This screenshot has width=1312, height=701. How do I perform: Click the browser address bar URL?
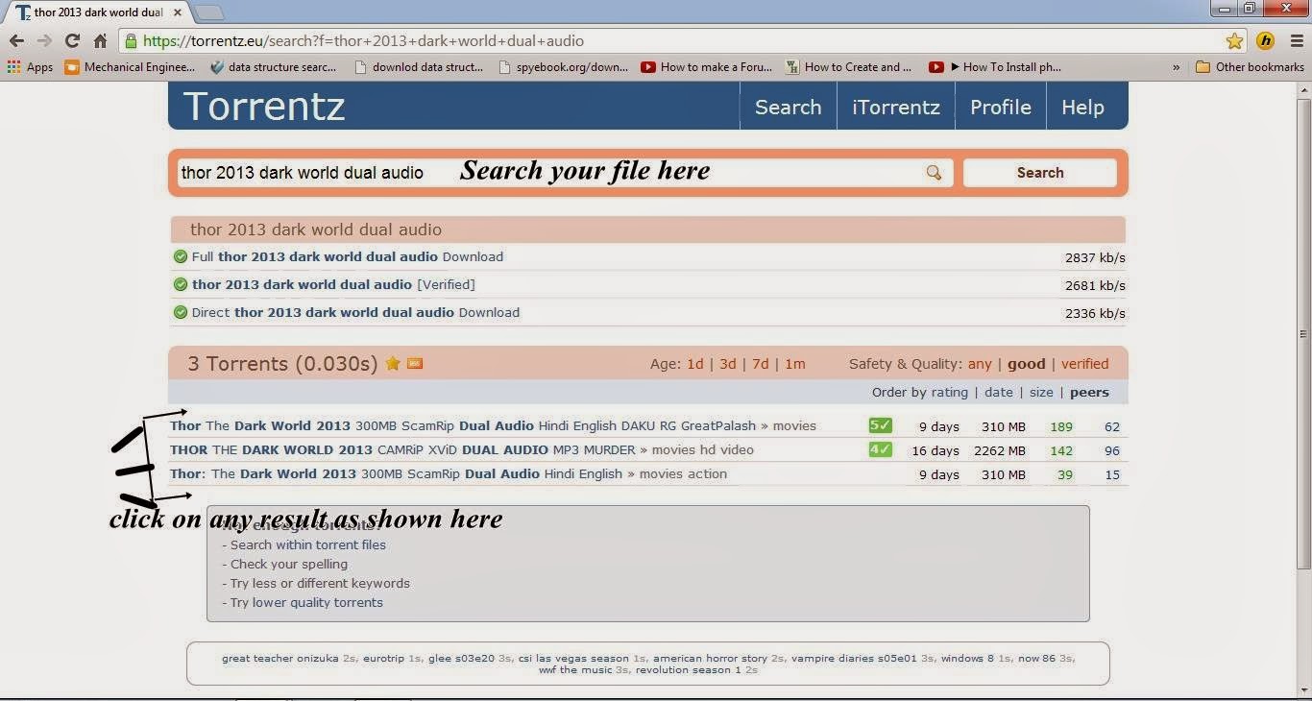pos(363,41)
